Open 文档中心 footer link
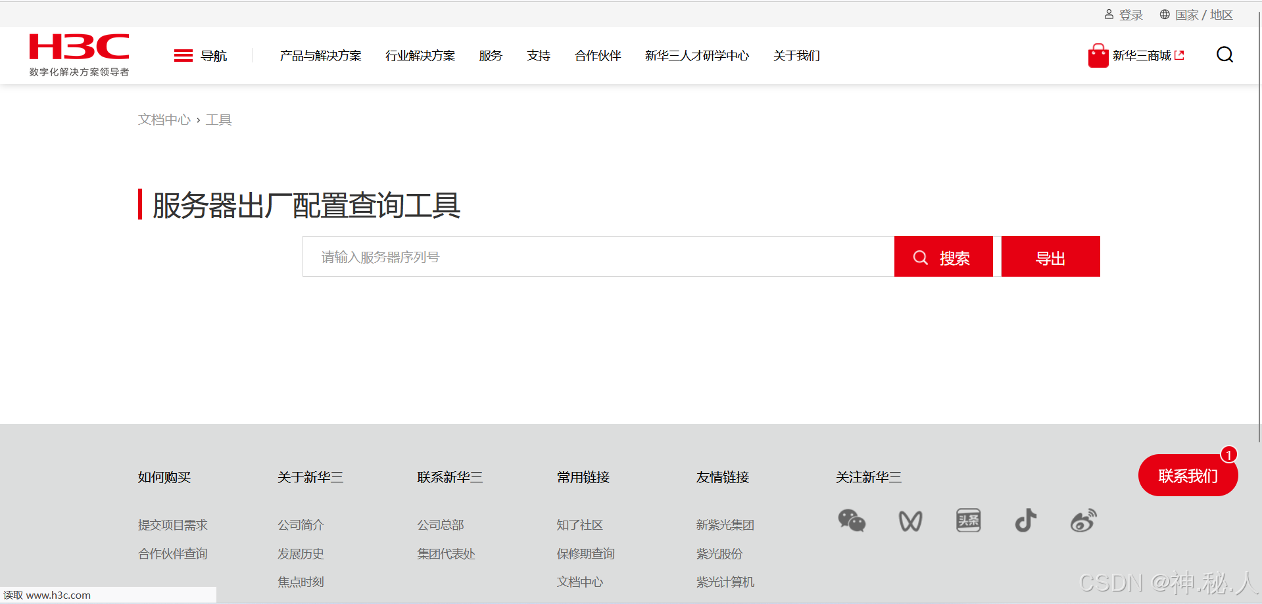This screenshot has width=1262, height=604. [580, 582]
